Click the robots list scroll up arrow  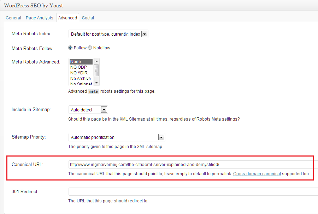pos(96,61)
